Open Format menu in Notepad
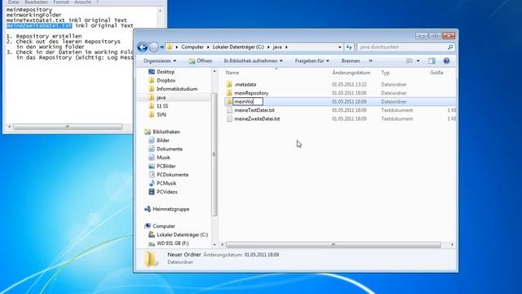This screenshot has width=522, height=294. tap(61, 2)
